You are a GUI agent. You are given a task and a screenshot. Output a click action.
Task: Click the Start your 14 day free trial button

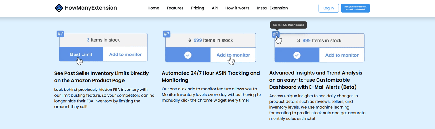coord(355,8)
